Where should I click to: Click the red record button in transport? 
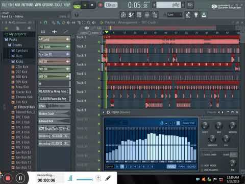[x=101, y=5]
